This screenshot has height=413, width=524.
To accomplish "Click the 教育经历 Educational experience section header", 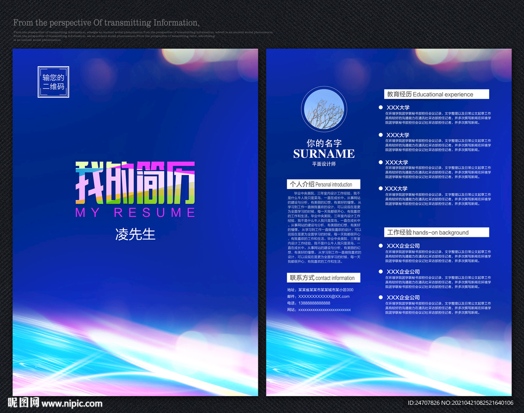I will (x=436, y=94).
